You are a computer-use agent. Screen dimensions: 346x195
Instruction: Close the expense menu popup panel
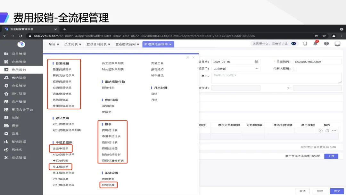[194, 57]
